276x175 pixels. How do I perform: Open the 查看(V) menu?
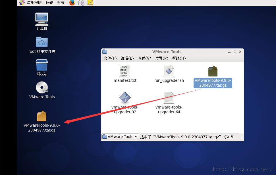pyautogui.click(x=144, y=58)
